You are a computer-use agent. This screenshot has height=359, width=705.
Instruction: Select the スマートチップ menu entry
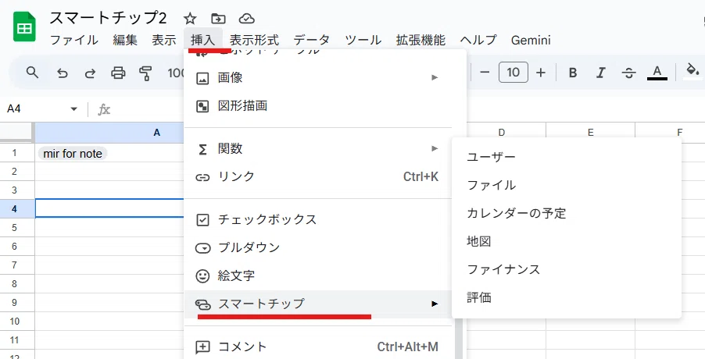pyautogui.click(x=318, y=304)
